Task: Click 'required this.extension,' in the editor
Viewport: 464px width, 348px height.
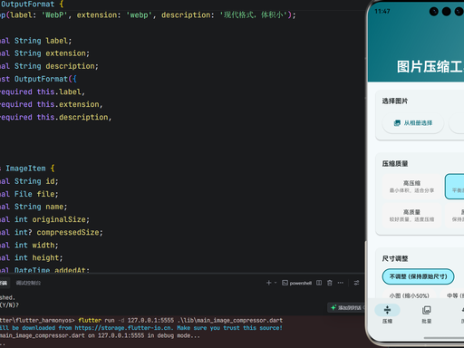Action: pos(52,104)
